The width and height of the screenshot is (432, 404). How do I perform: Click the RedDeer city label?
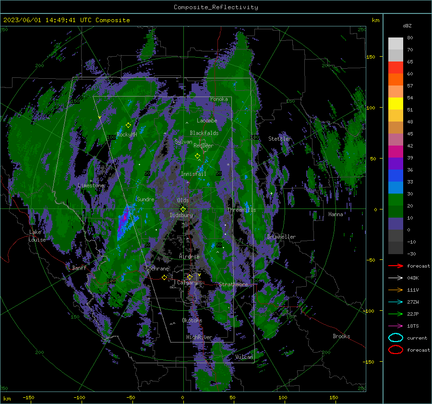click(204, 146)
